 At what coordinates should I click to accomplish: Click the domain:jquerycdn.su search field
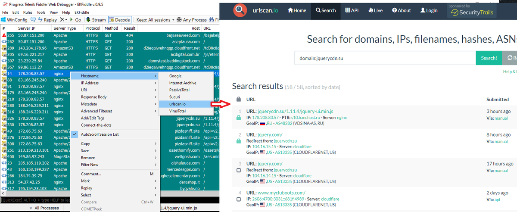[x=385, y=58]
